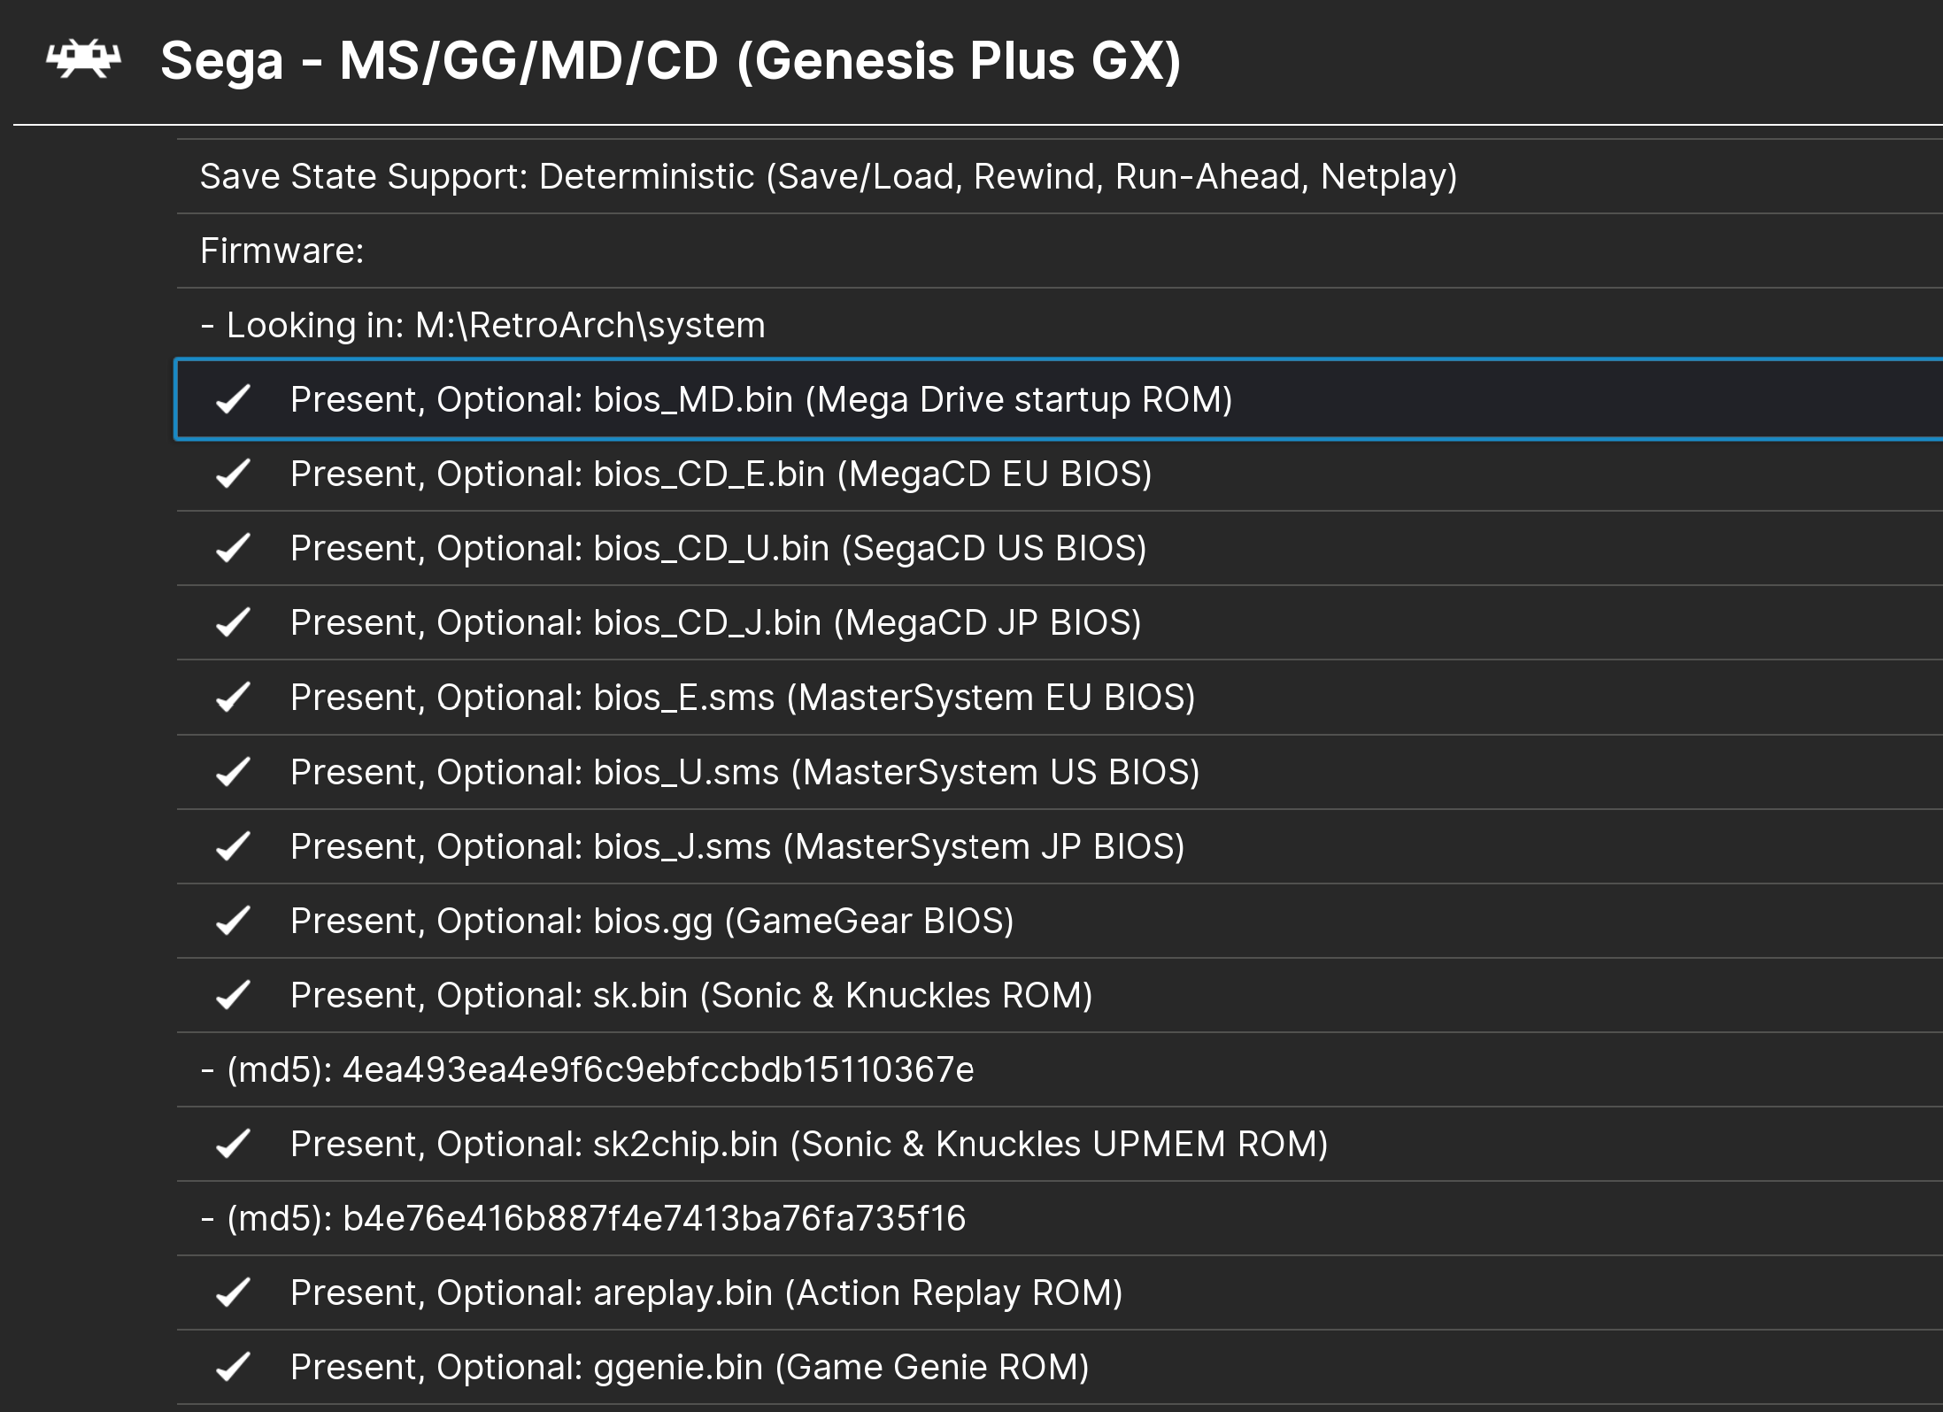Click checkmark icon beside sk2chip.bin
This screenshot has height=1412, width=1943.
tap(233, 1144)
